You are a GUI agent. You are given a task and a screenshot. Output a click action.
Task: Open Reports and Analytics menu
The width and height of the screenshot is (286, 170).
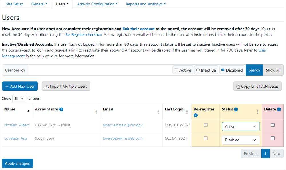146,4
